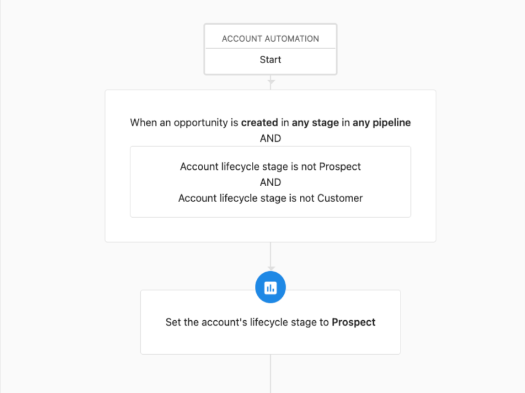This screenshot has width=525, height=393.
Task: Click the arrowhead below the Start node
Action: click(x=271, y=82)
